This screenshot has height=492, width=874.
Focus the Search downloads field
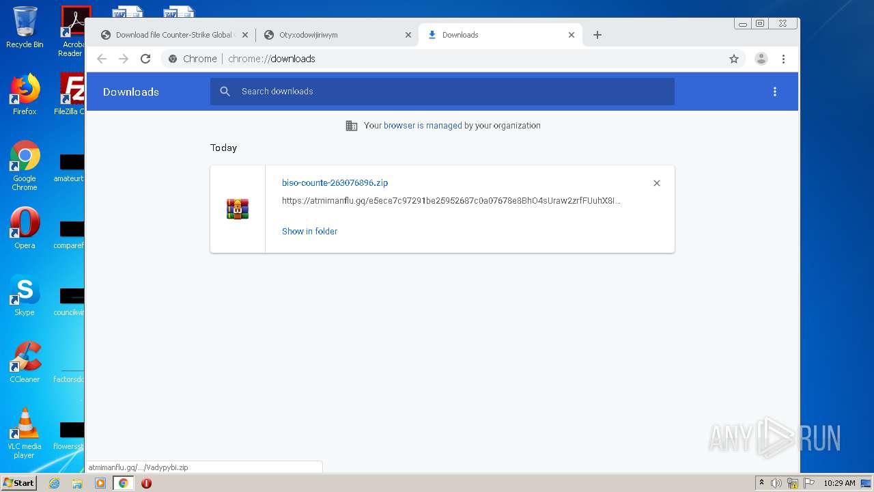coord(442,92)
